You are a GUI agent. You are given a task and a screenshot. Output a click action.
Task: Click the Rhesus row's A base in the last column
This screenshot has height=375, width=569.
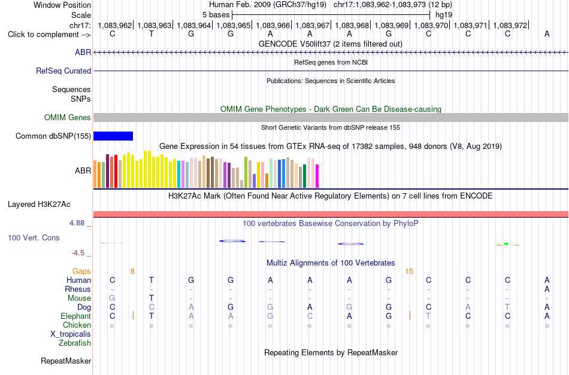[x=547, y=289]
